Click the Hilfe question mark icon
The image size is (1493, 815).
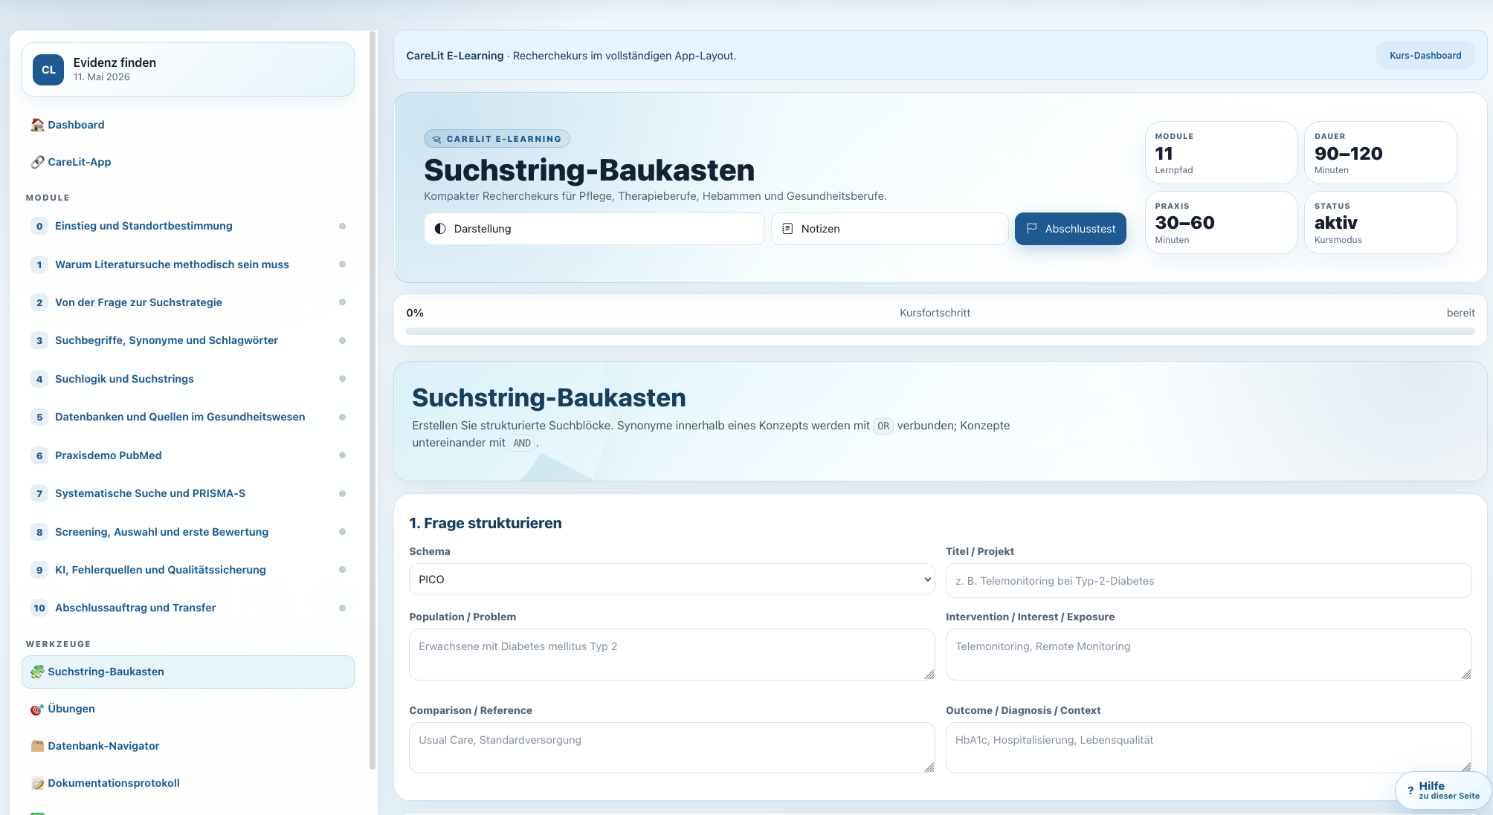[x=1410, y=790]
